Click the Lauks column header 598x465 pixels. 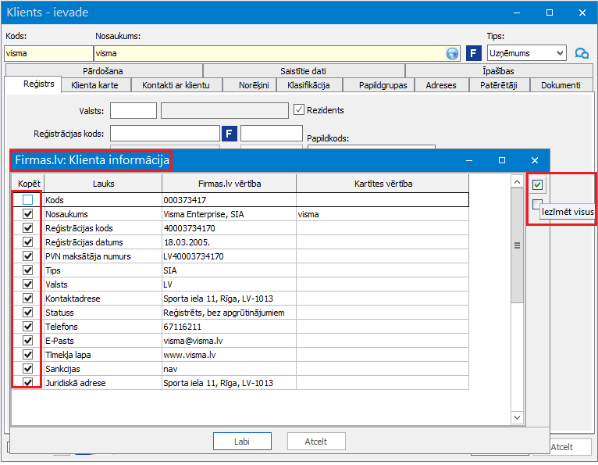click(103, 184)
